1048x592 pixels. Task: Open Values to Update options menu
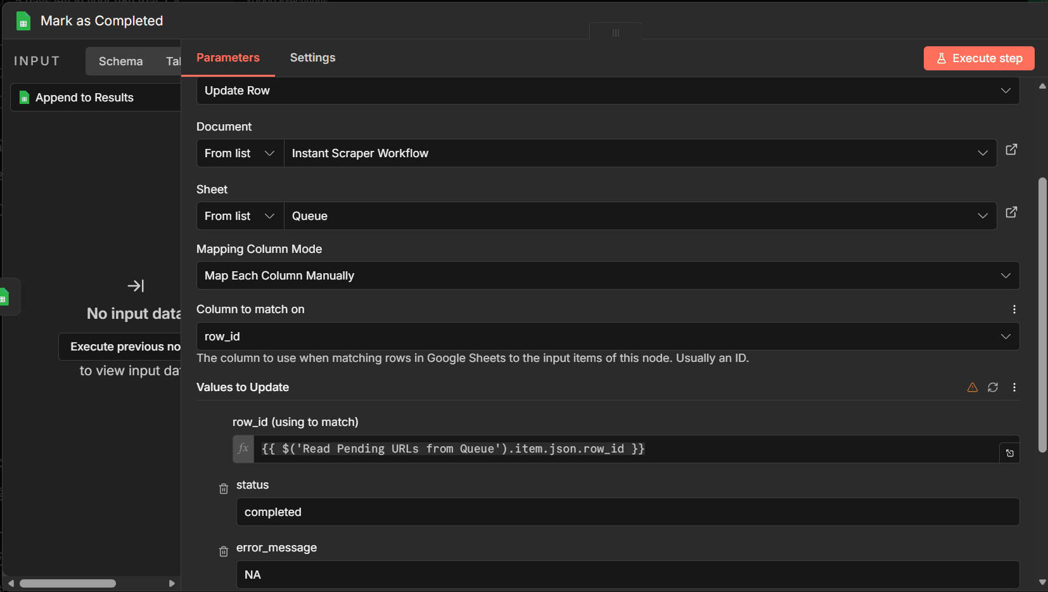point(1014,387)
